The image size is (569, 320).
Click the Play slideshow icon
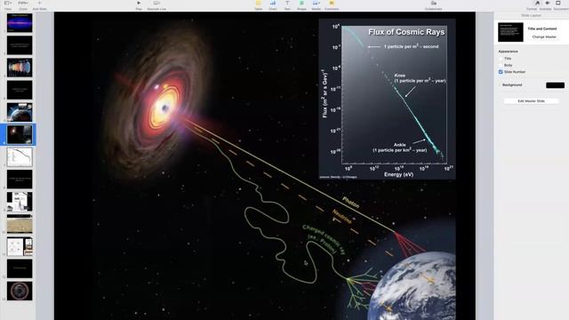coord(139,3)
